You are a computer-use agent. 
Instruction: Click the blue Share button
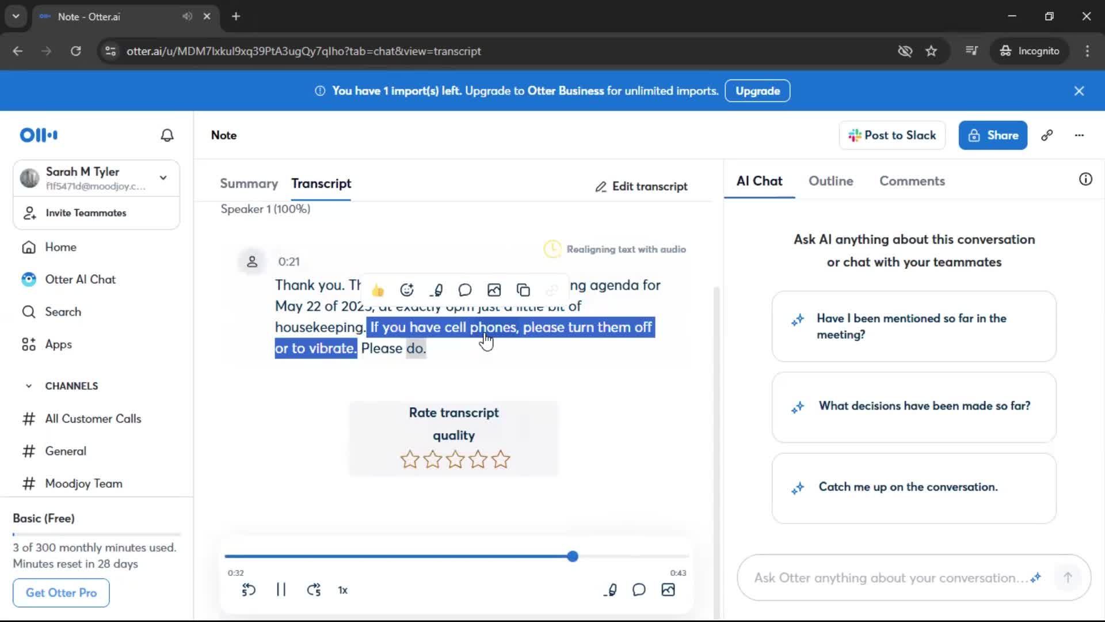tap(993, 135)
